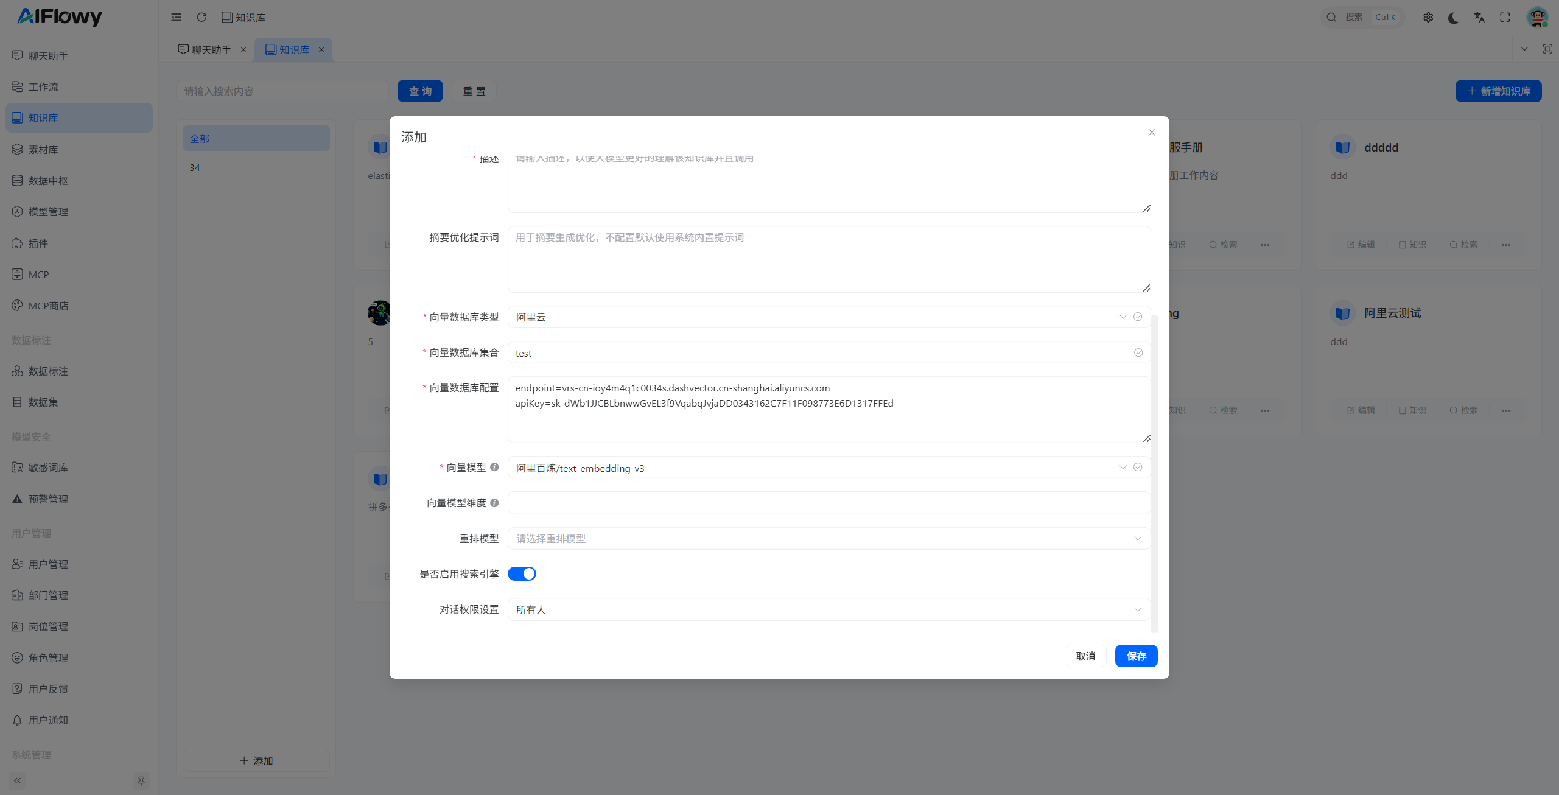The height and width of the screenshot is (795, 1559).
Task: Toggle the sidebar collapse menu icon
Action: point(176,17)
